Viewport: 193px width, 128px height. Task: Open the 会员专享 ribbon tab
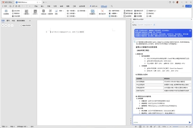82,6
